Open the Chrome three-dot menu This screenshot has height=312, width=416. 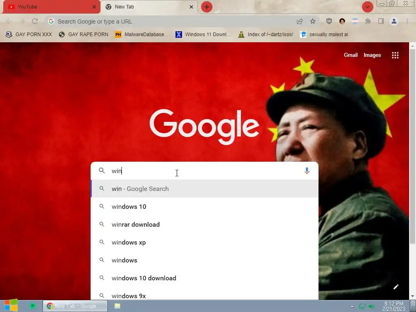pos(407,21)
